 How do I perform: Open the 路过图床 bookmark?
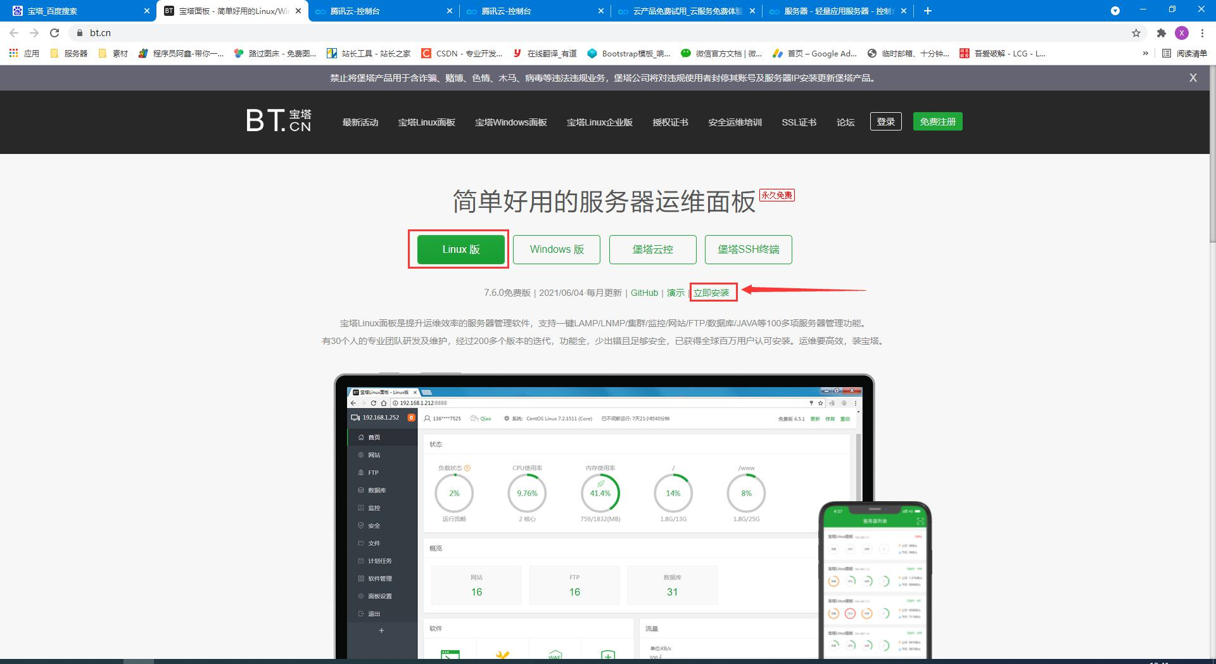[275, 54]
